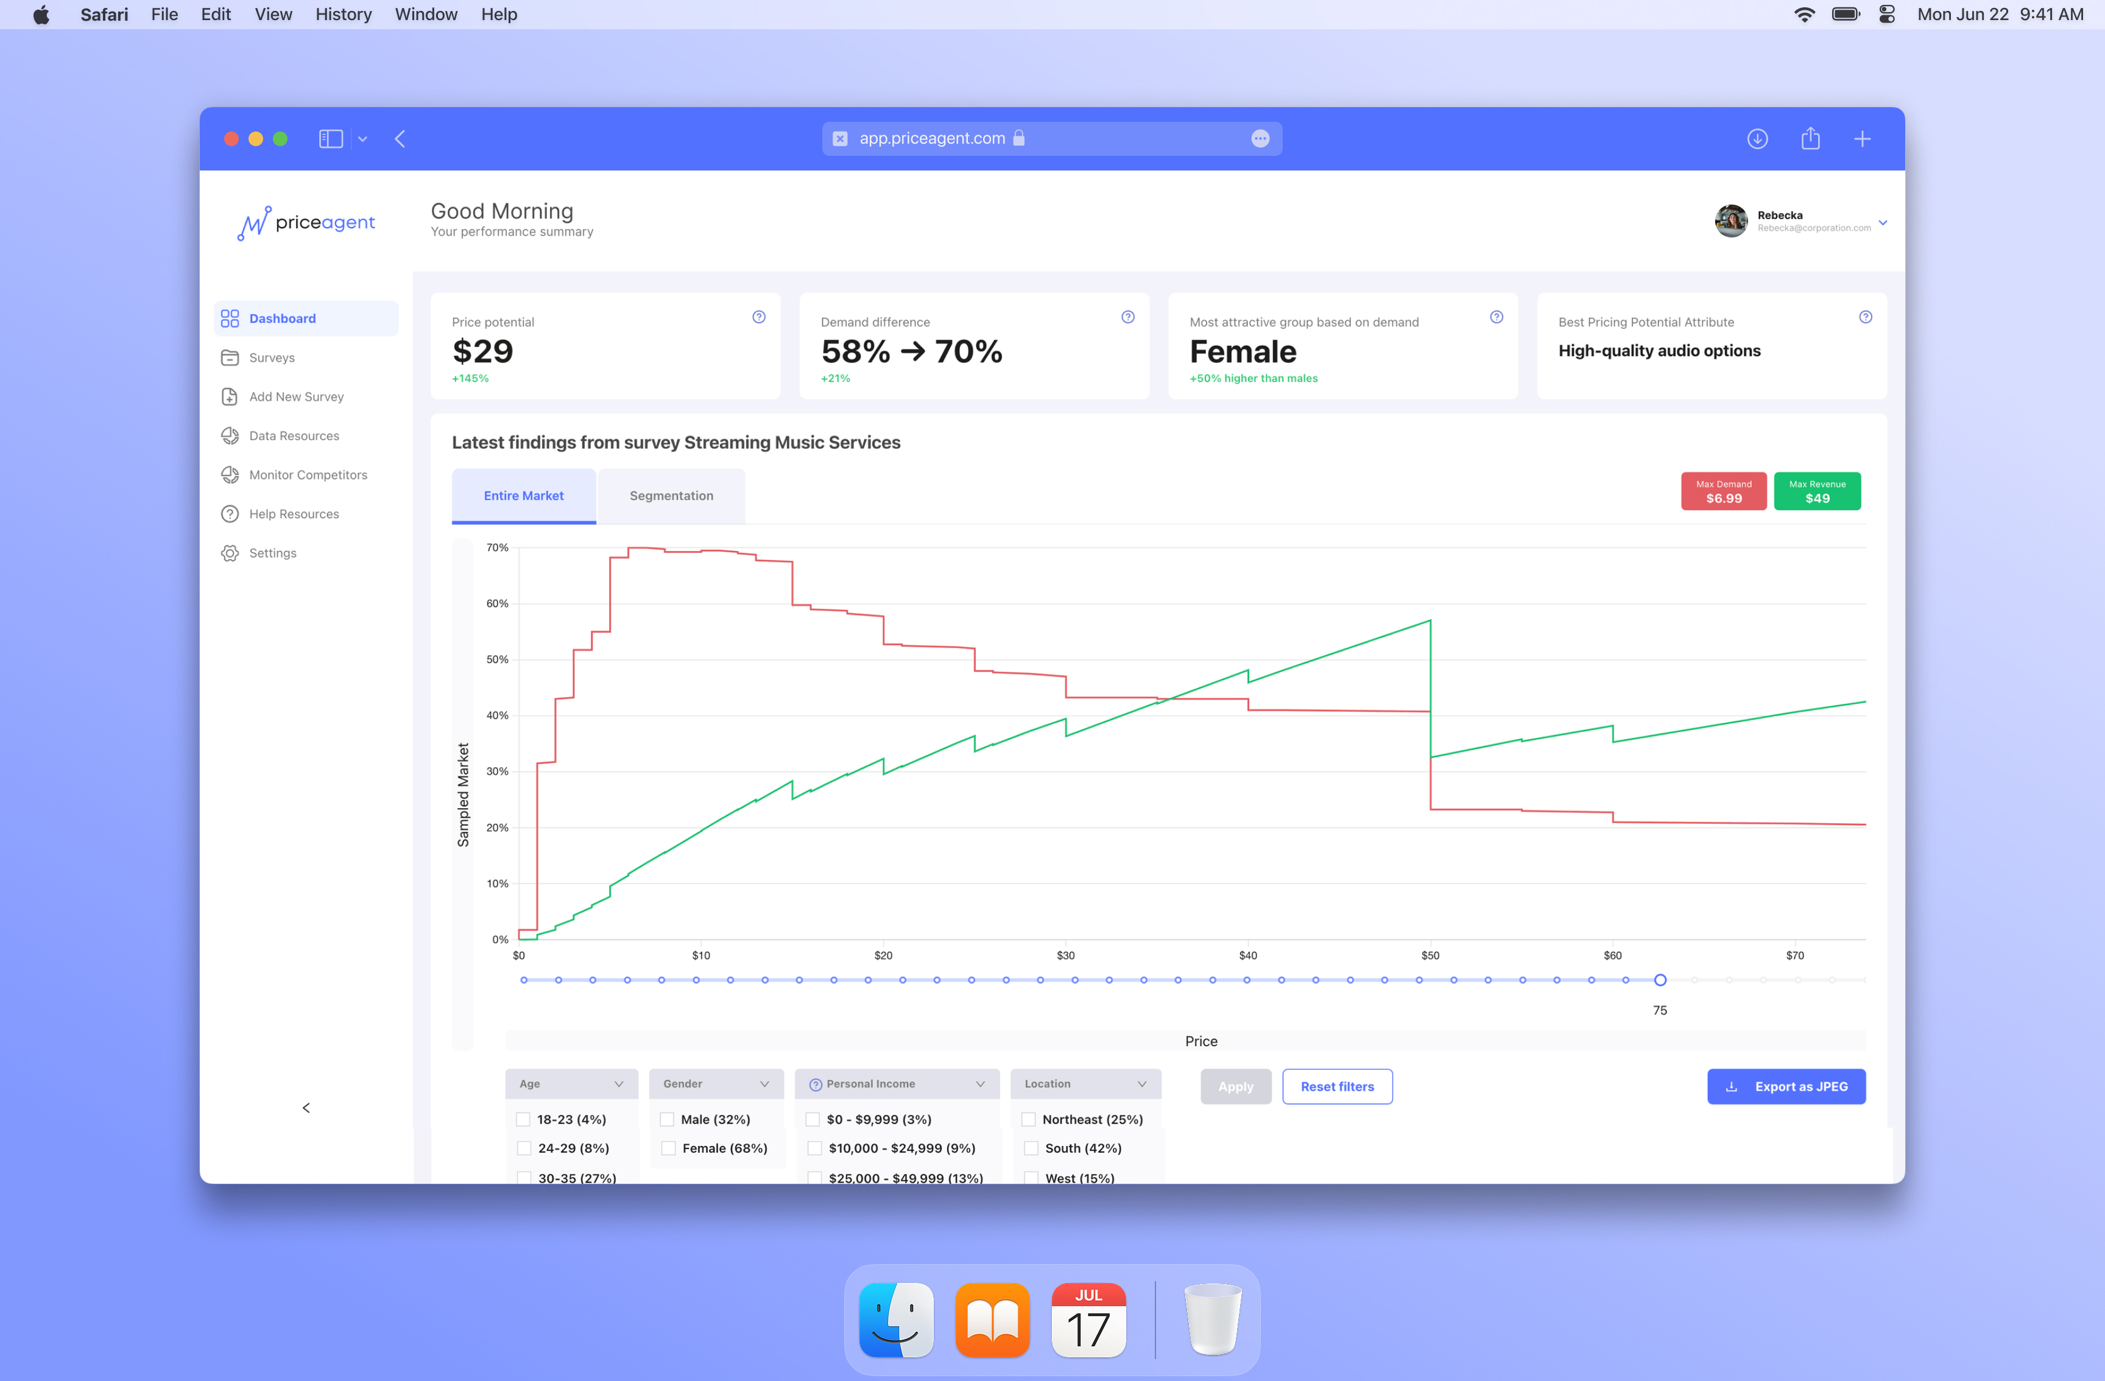Open Safari downloads icon in toolbar

point(1757,139)
